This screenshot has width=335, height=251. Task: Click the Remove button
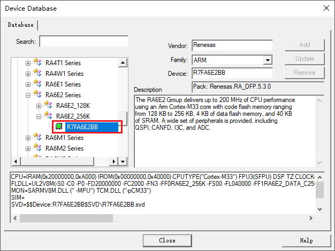pyautogui.click(x=304, y=73)
